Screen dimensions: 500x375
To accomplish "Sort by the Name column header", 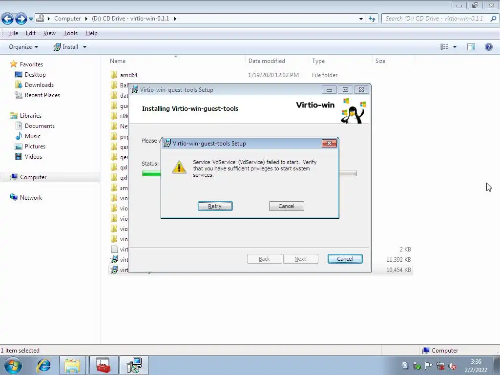I will [118, 61].
